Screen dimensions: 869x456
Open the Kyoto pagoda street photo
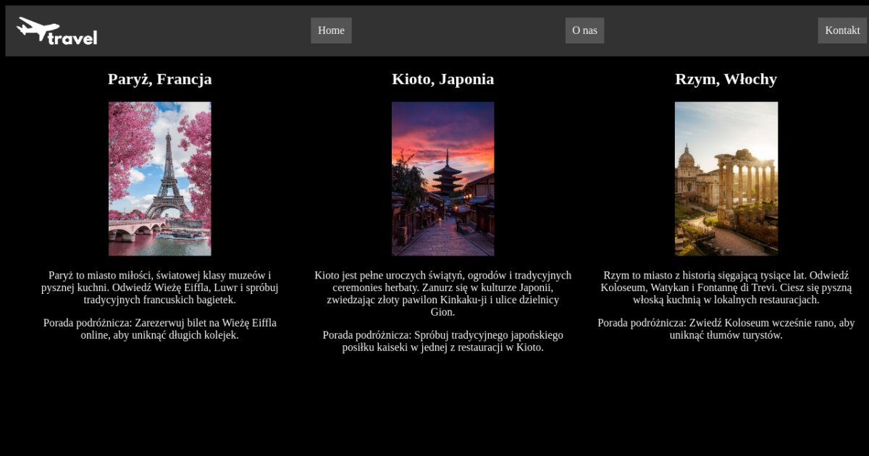pyautogui.click(x=442, y=178)
